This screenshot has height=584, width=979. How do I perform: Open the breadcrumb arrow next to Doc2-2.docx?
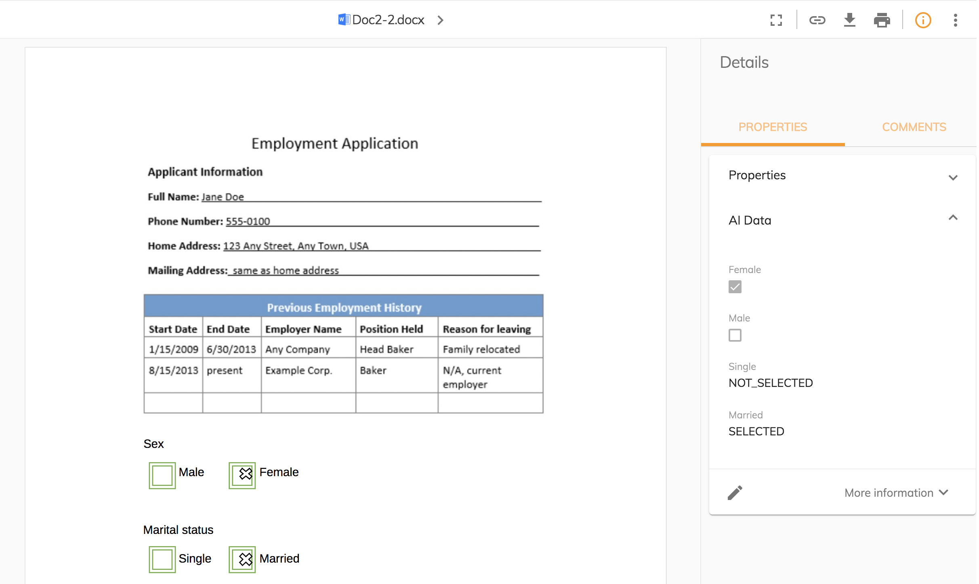[440, 20]
